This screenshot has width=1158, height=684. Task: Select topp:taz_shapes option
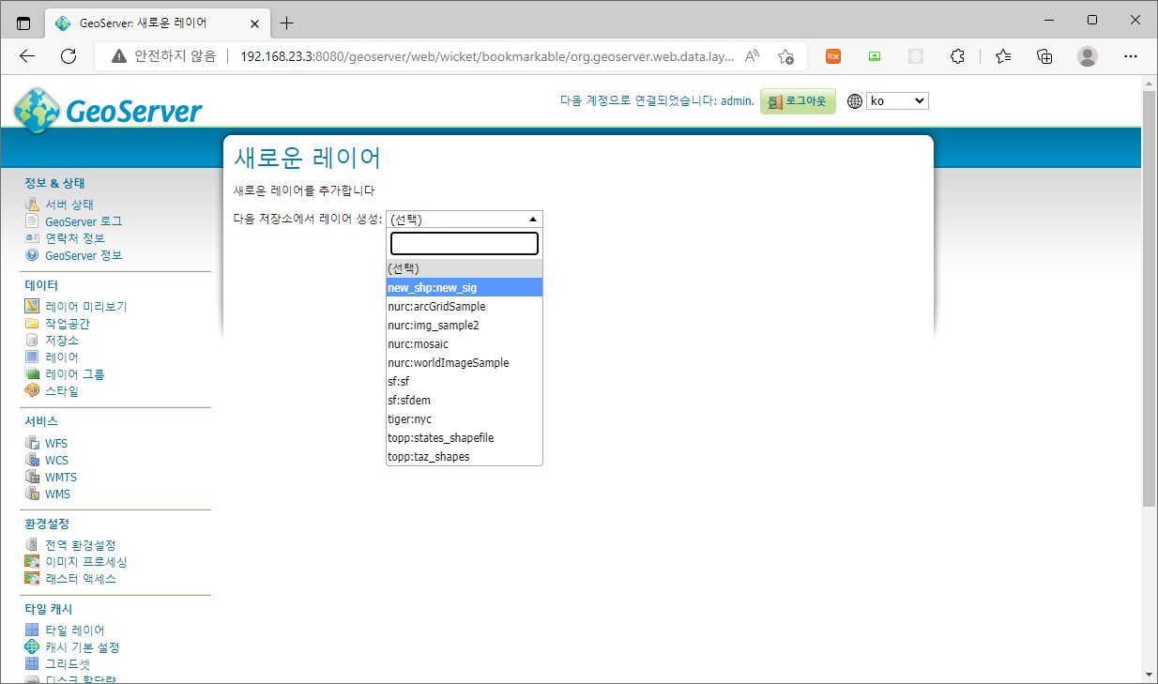click(x=465, y=457)
